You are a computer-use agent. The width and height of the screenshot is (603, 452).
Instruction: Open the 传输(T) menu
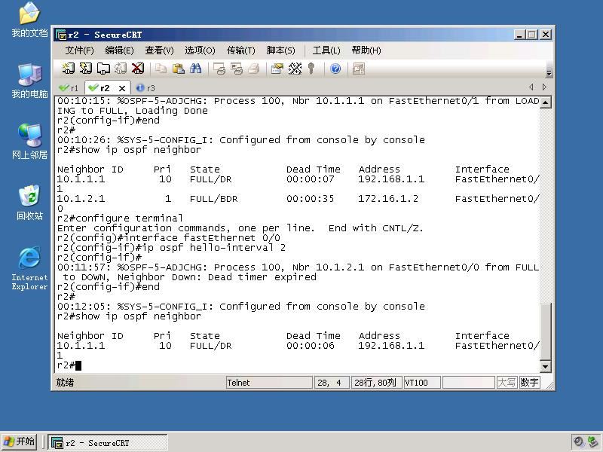(x=240, y=50)
